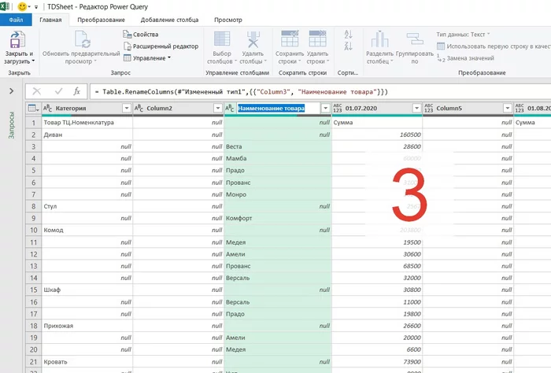The height and width of the screenshot is (373, 551).
Task: Select the 'Диван' cell
Action: (87, 135)
